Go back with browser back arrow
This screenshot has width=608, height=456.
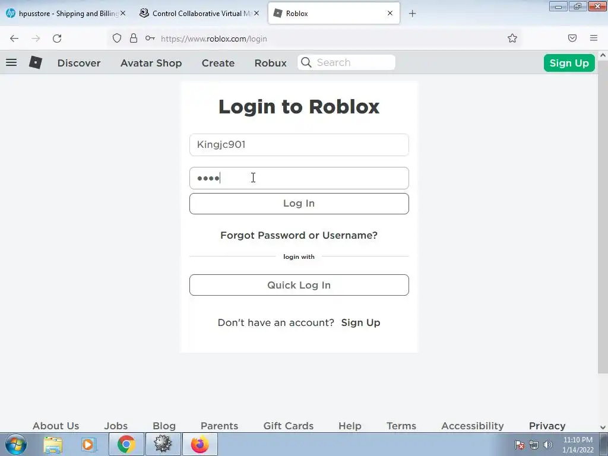[14, 39]
